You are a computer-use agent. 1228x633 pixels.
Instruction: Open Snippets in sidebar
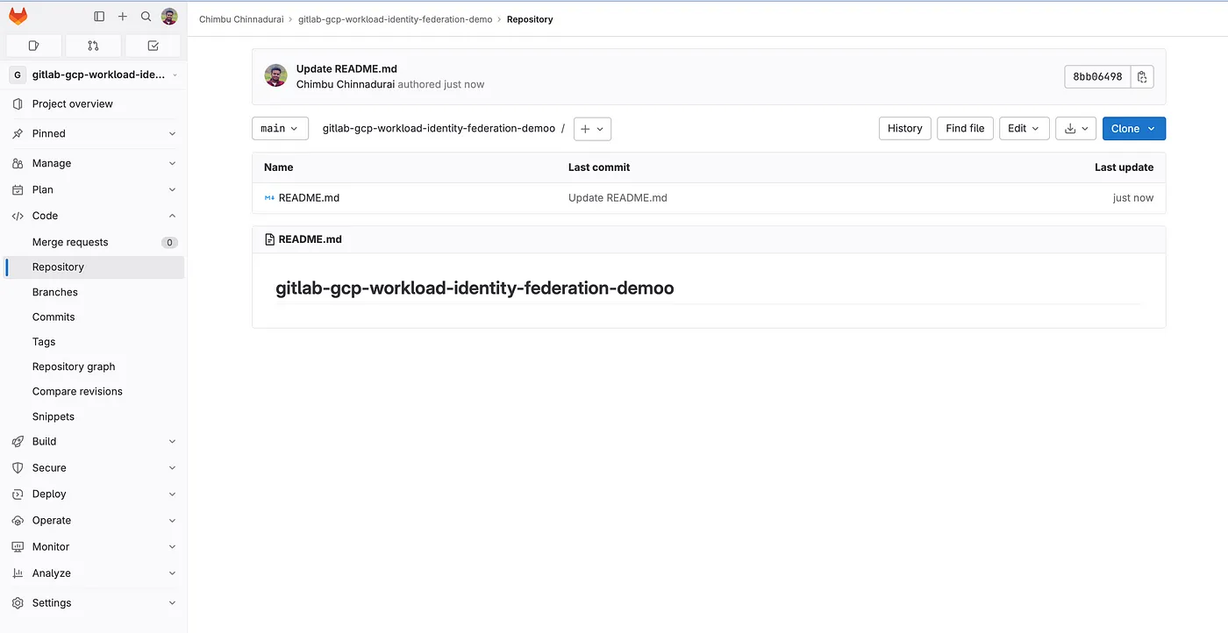click(x=95, y=416)
